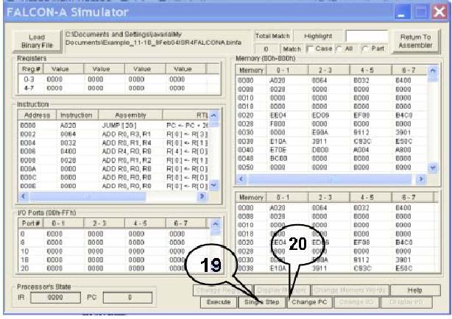Click right arrow of Instruction horizontal scrollbar

202,196
